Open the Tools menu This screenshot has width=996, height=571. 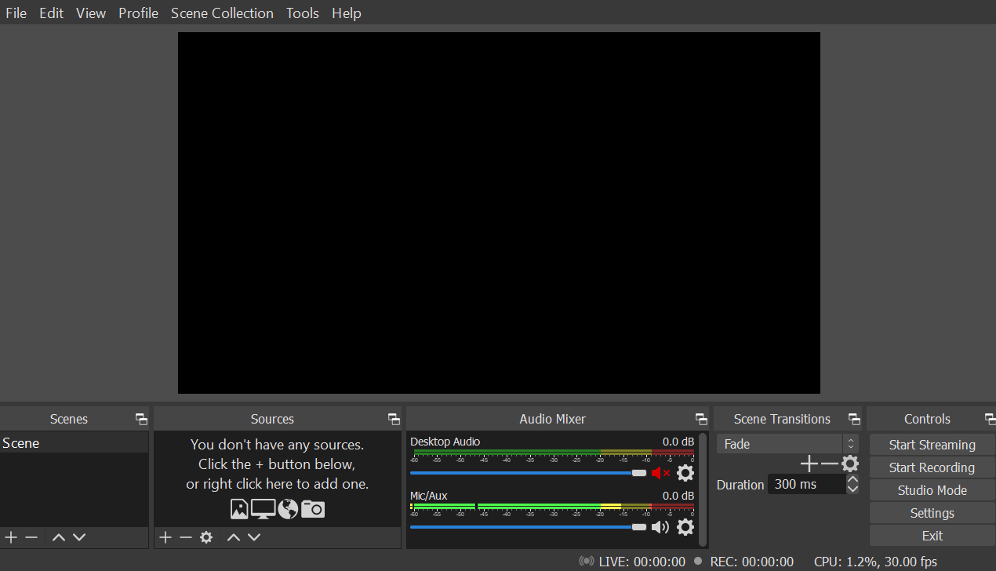point(302,13)
